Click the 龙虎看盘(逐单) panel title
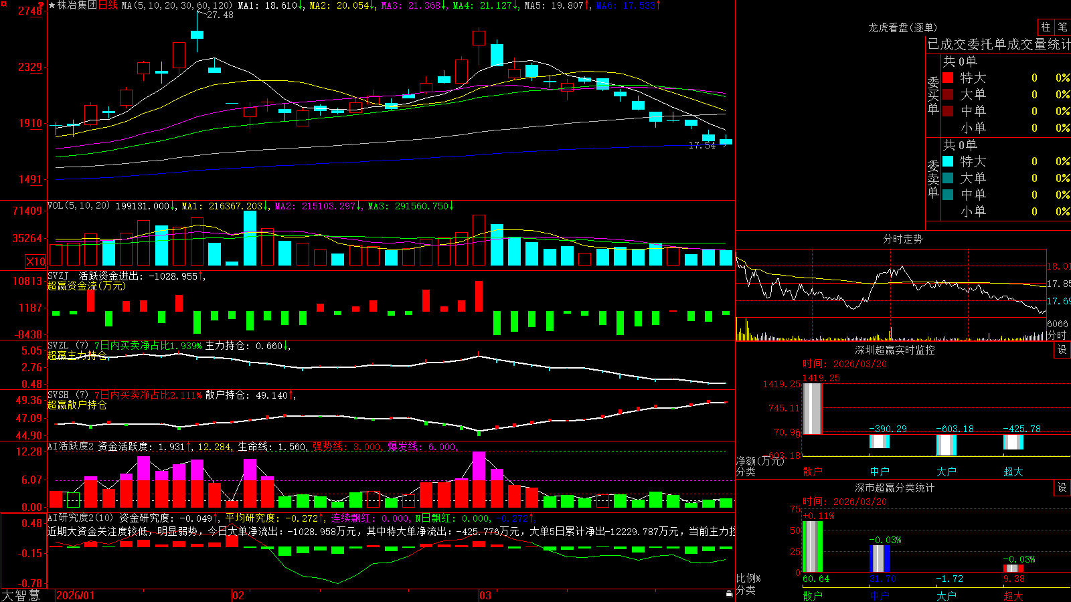The image size is (1071, 602). [x=902, y=27]
